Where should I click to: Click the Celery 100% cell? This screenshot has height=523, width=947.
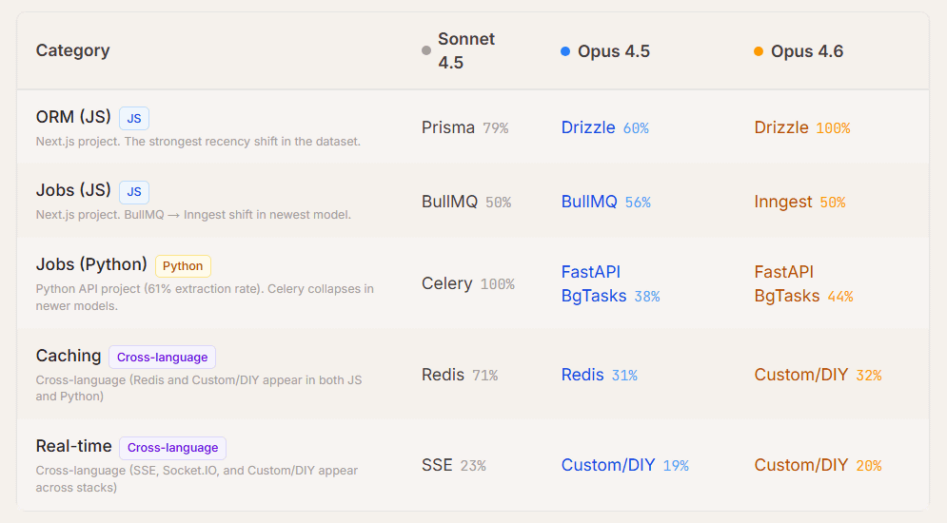click(467, 283)
